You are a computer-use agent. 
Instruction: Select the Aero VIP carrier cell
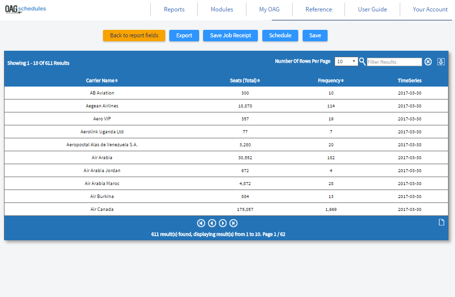tap(102, 118)
